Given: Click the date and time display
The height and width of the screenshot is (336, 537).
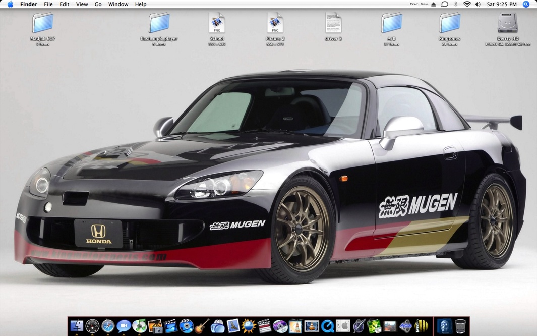Looking at the screenshot, I should click(x=501, y=4).
